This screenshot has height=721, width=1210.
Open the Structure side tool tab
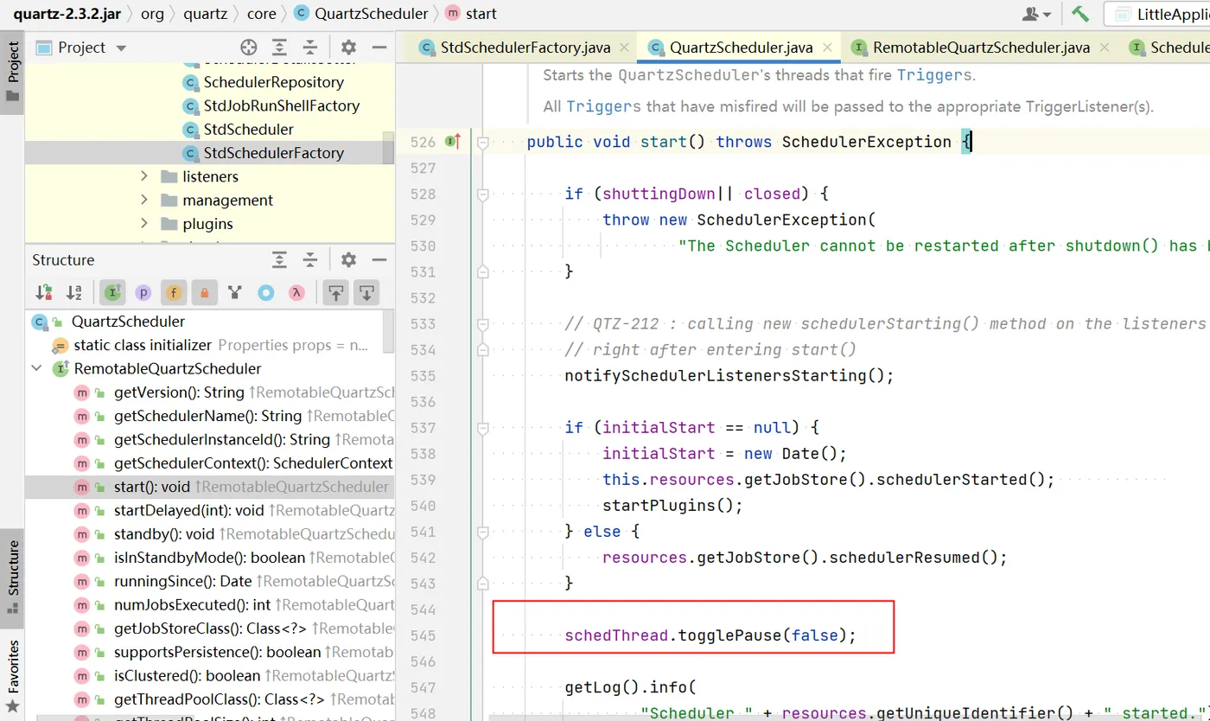click(x=12, y=577)
